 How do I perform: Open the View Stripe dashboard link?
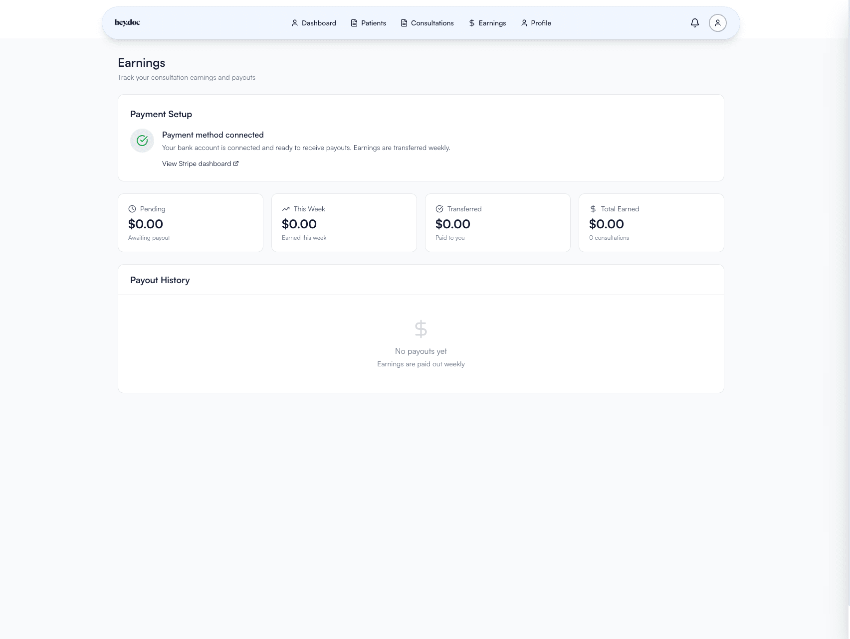coord(196,163)
